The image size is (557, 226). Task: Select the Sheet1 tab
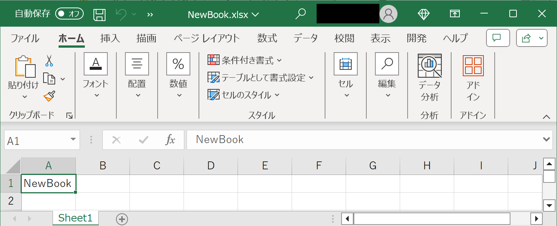coord(75,218)
